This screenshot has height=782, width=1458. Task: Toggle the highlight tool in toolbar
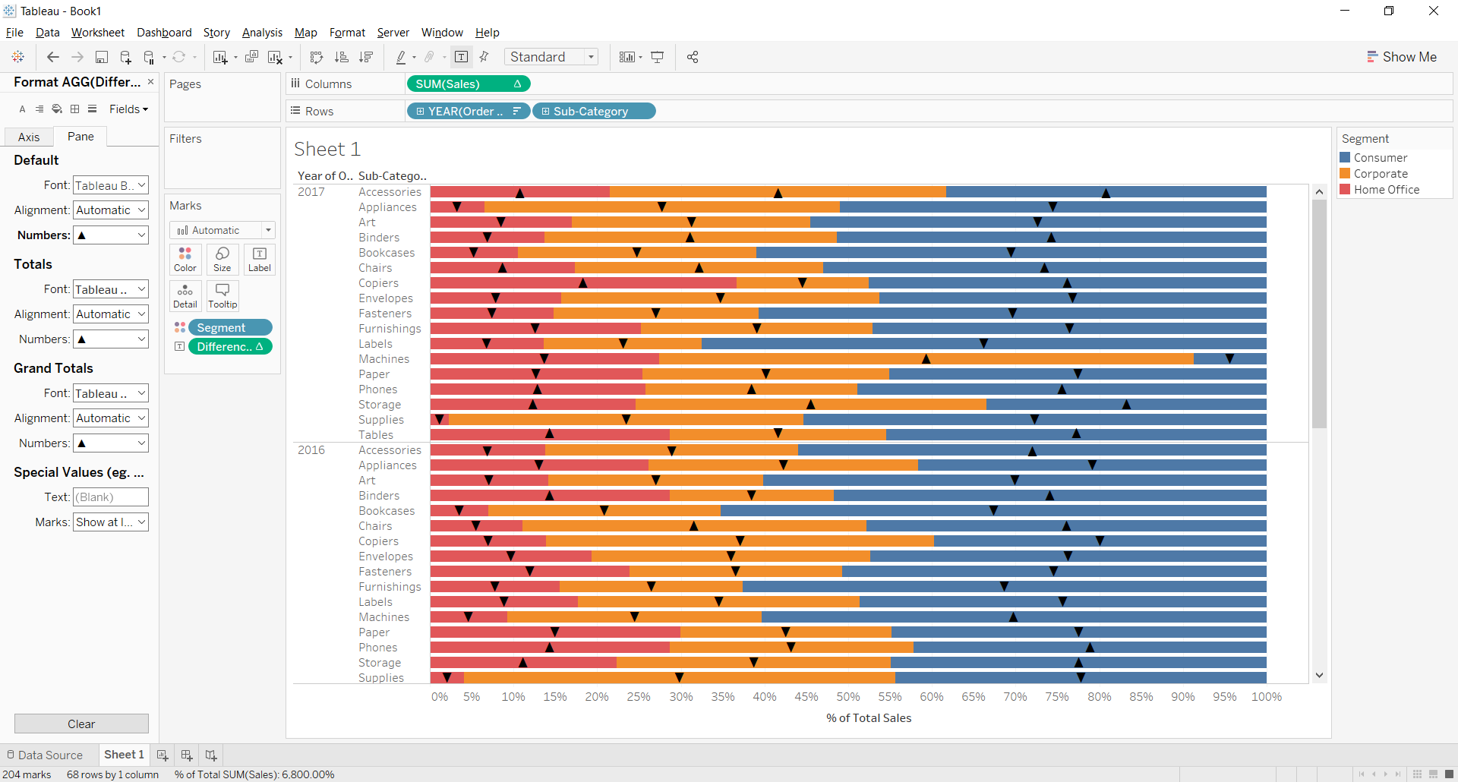[402, 56]
